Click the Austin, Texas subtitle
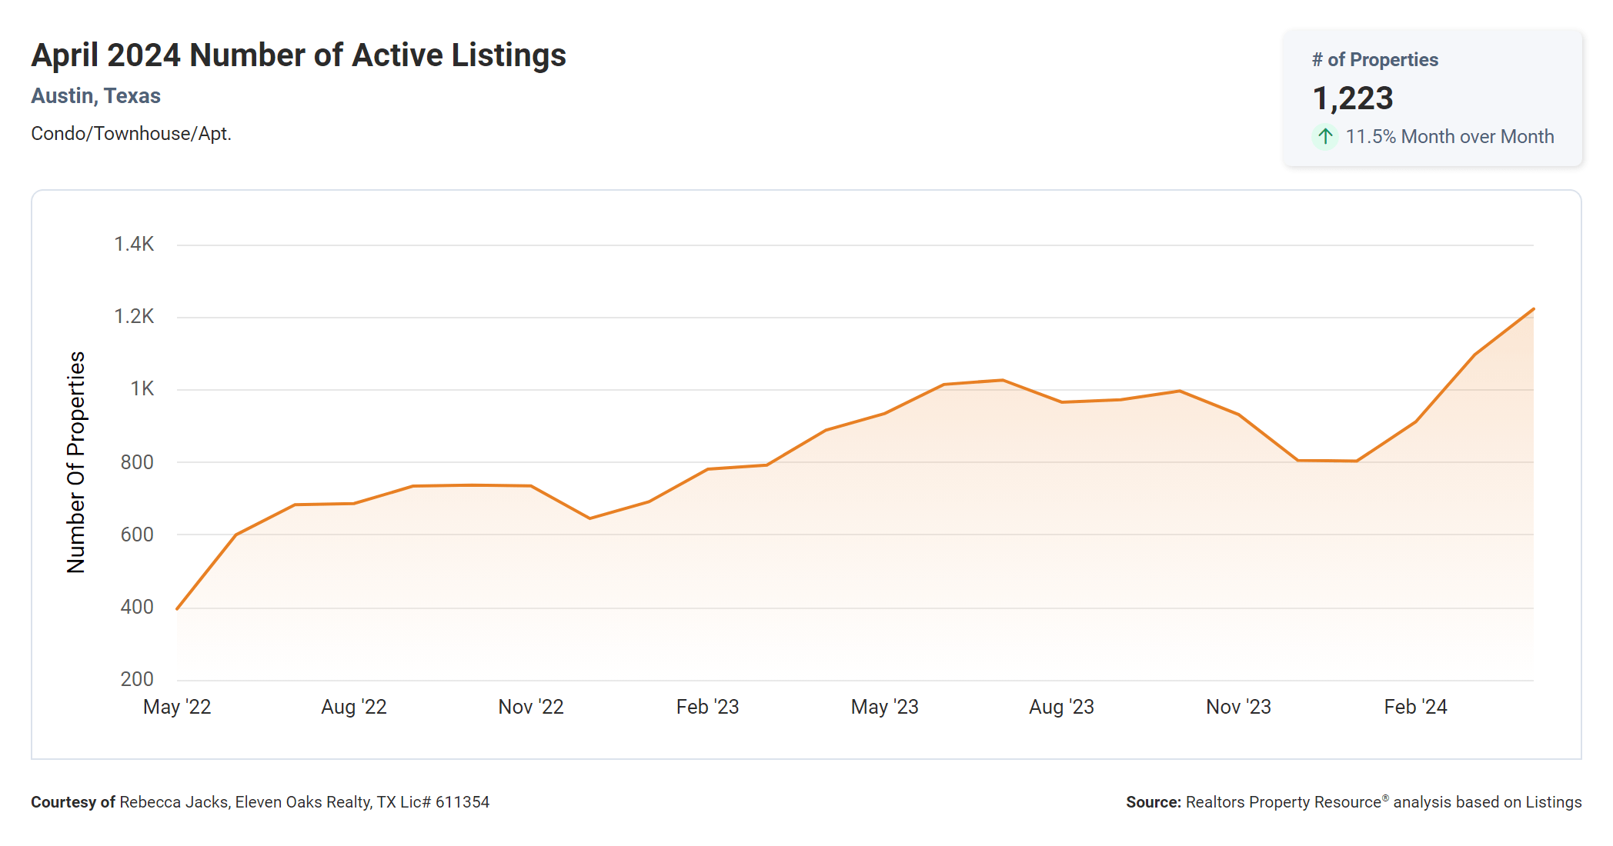This screenshot has width=1613, height=846. [95, 96]
